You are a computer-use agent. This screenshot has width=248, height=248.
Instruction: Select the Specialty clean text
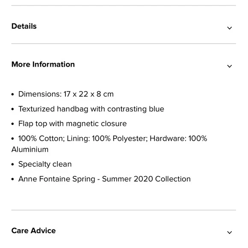[45, 164]
